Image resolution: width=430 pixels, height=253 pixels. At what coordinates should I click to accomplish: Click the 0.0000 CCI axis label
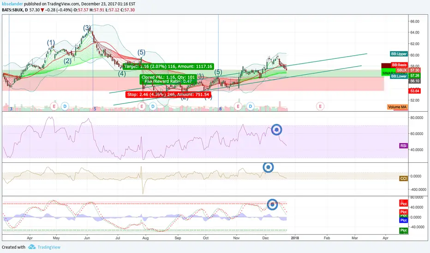pos(416,176)
